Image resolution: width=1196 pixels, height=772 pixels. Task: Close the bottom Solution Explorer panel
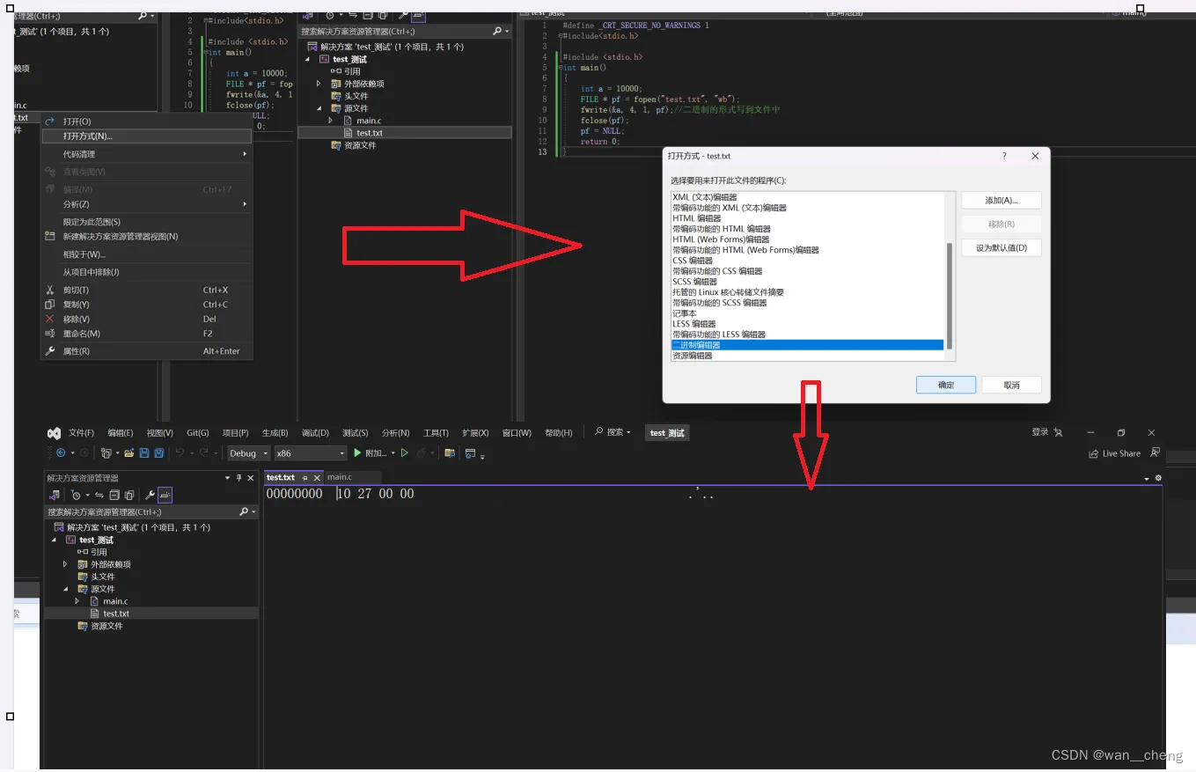(x=251, y=478)
